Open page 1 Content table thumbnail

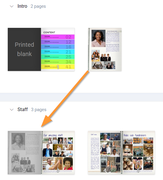pos(58,49)
